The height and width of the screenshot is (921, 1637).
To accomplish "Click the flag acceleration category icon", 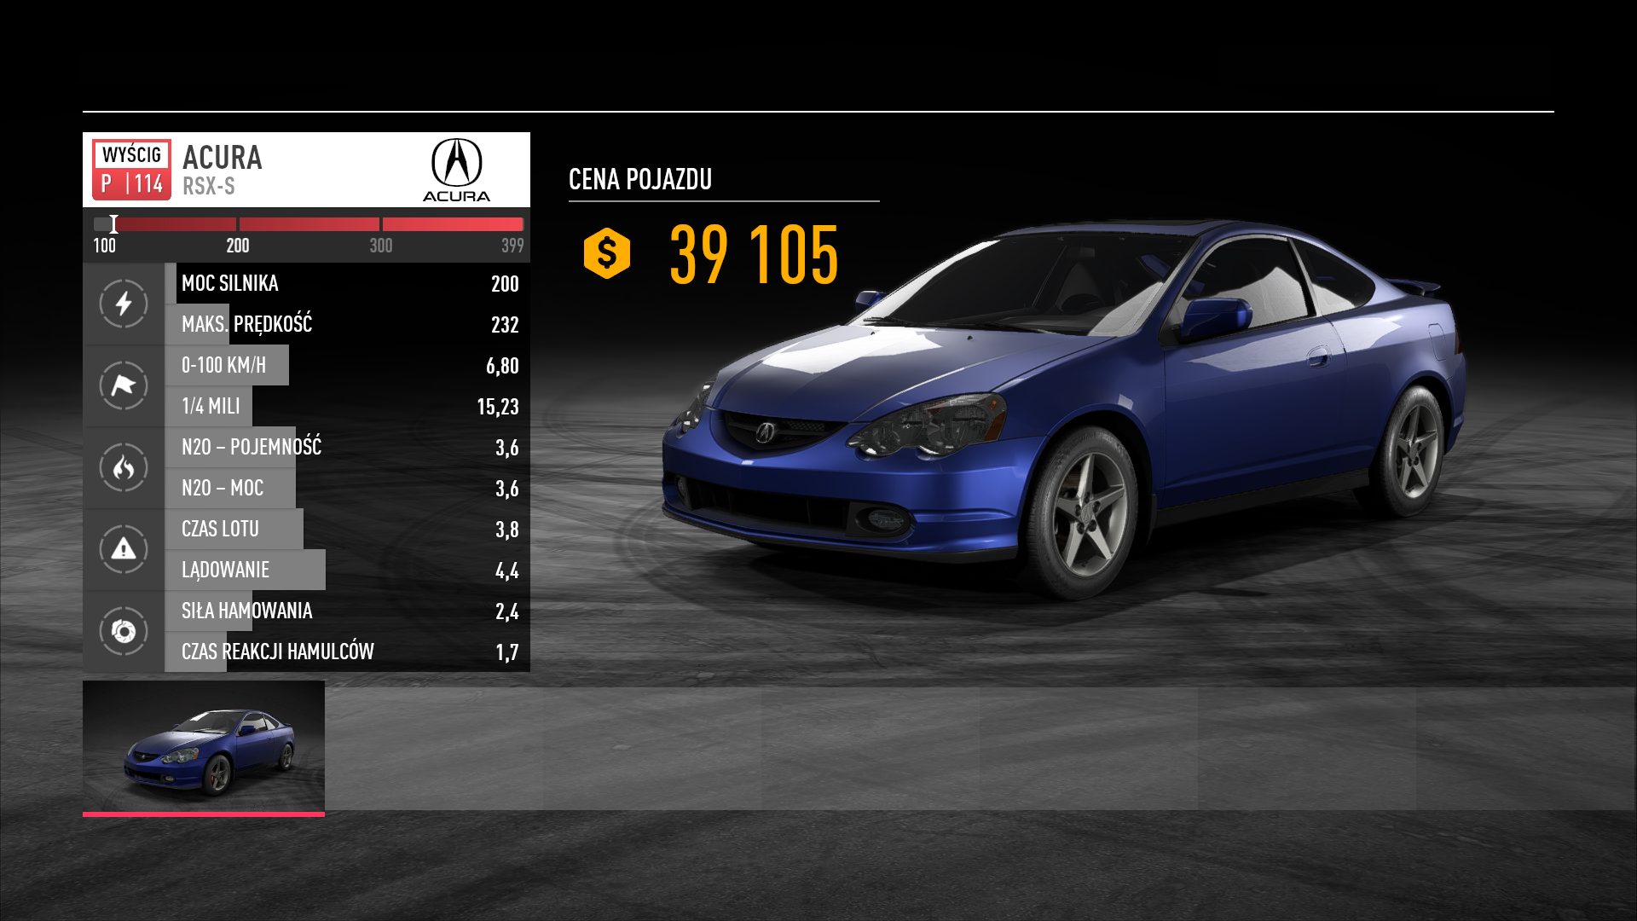I will click(x=124, y=385).
